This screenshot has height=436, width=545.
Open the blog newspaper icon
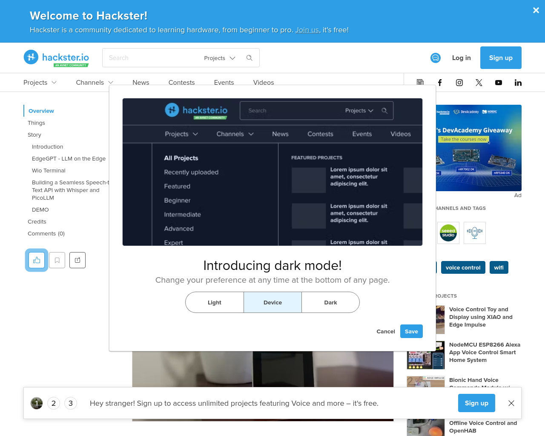[x=420, y=83]
